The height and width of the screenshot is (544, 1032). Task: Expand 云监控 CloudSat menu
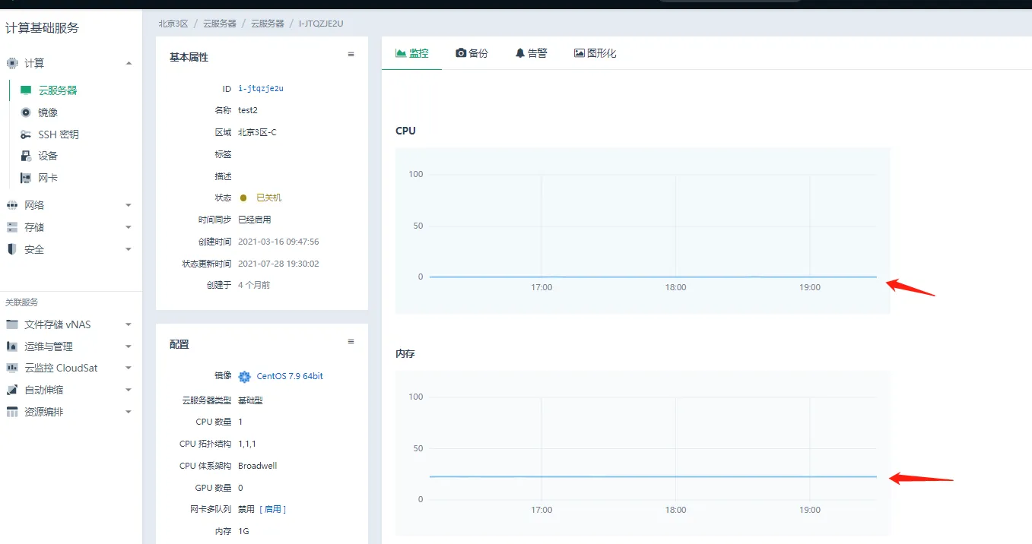point(129,368)
